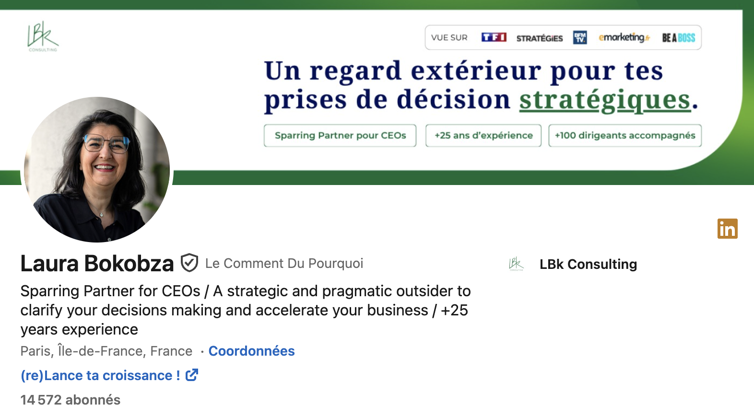View the 14 572 abonnés followers list
The height and width of the screenshot is (417, 754).
pyautogui.click(x=71, y=400)
